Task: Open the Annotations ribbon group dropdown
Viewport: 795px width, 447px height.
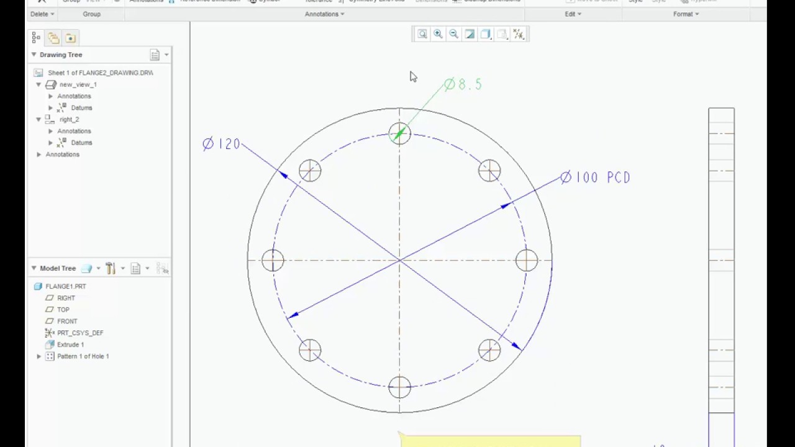Action: pyautogui.click(x=324, y=14)
